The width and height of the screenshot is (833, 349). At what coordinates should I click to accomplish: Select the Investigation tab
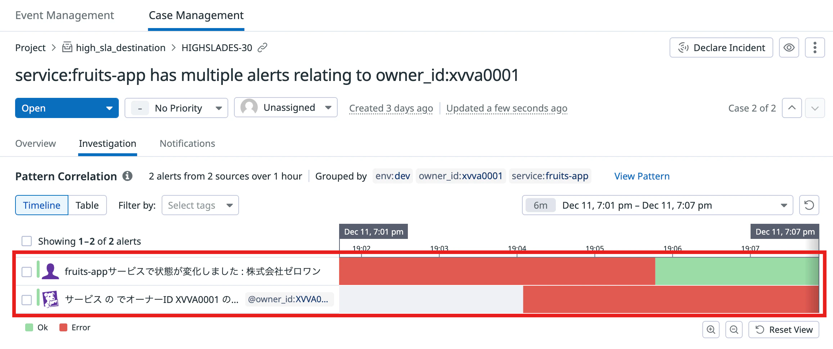(x=107, y=143)
